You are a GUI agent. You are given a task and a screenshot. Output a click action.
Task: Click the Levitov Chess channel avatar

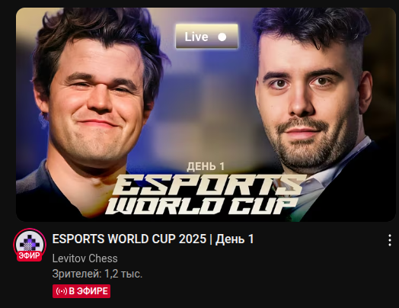pos(30,244)
